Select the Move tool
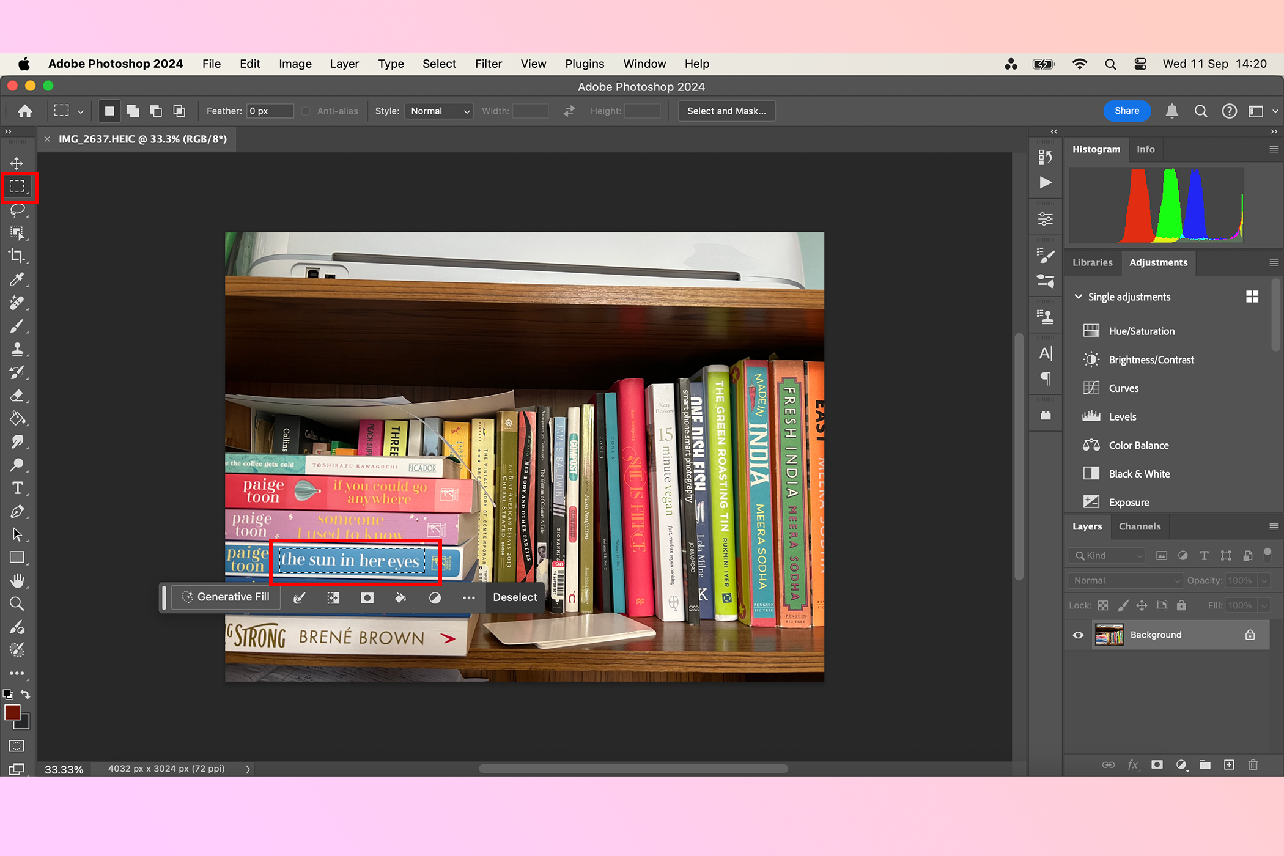Image resolution: width=1284 pixels, height=856 pixels. pyautogui.click(x=17, y=163)
